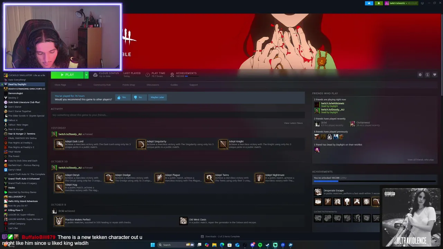Open the dropdown arrow beside PLAY
The image size is (443, 249).
click(86, 75)
